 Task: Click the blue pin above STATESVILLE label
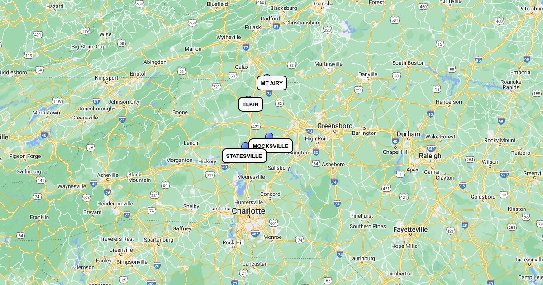point(245,146)
